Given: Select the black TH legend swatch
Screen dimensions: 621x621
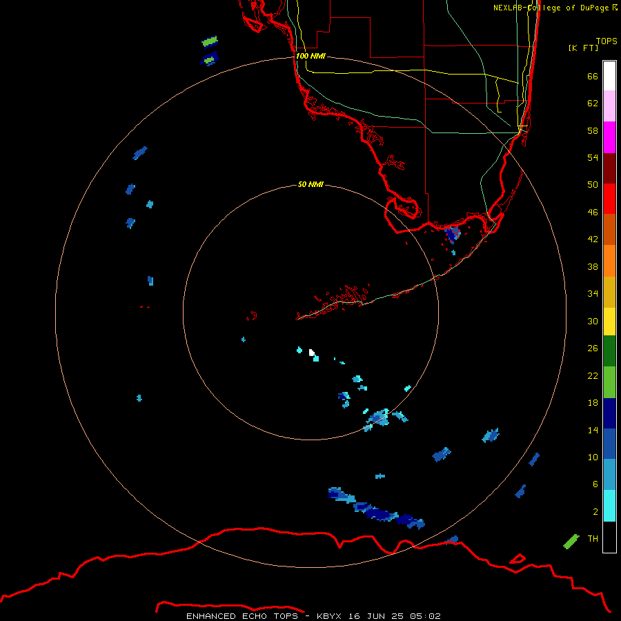Looking at the screenshot, I should 609,537.
